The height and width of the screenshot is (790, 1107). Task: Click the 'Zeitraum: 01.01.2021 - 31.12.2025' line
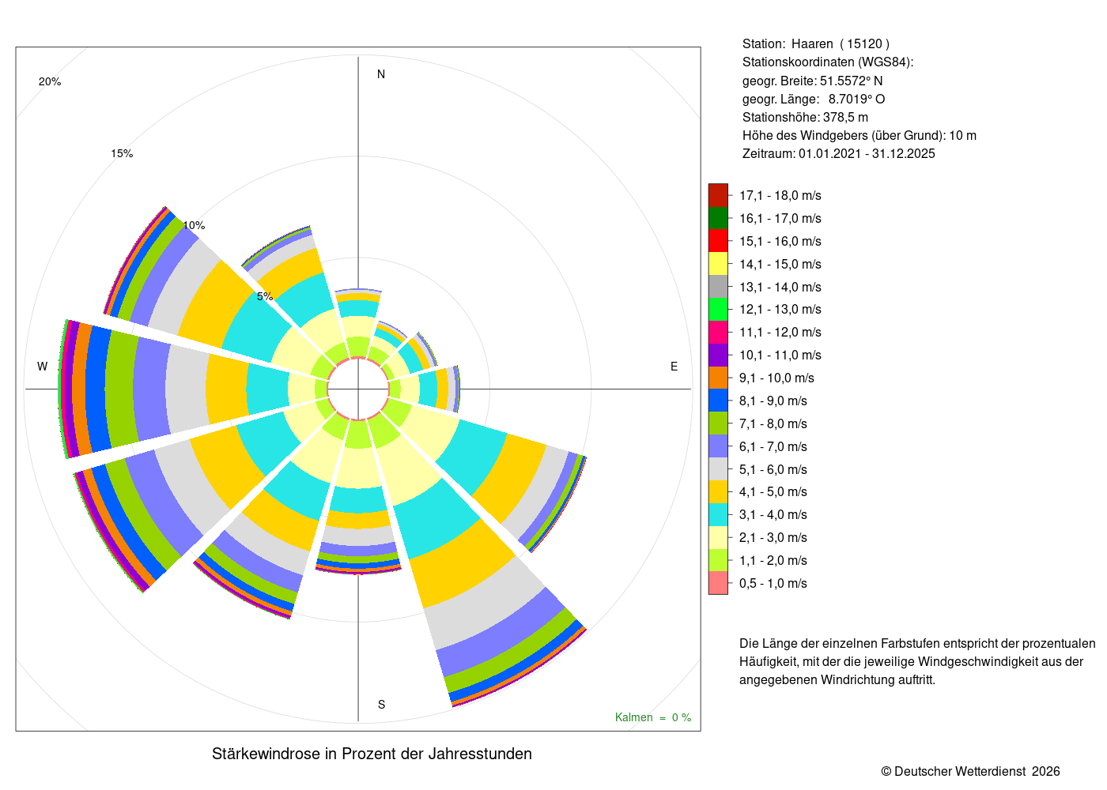click(839, 153)
